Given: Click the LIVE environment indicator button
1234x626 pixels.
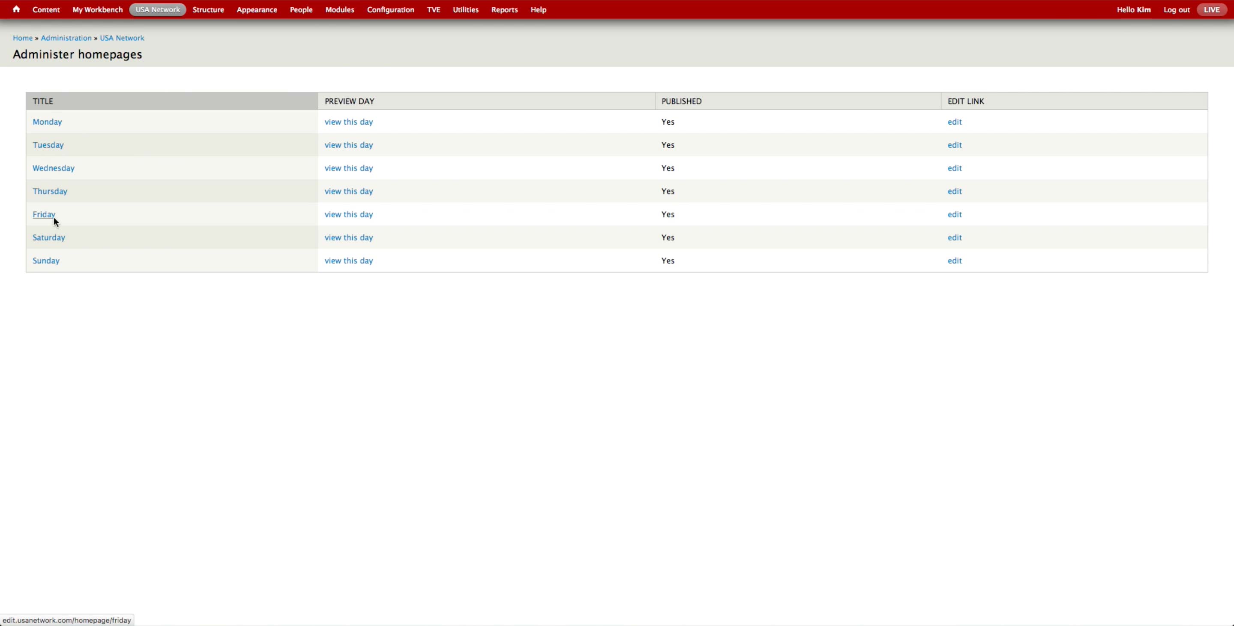Looking at the screenshot, I should tap(1211, 9).
